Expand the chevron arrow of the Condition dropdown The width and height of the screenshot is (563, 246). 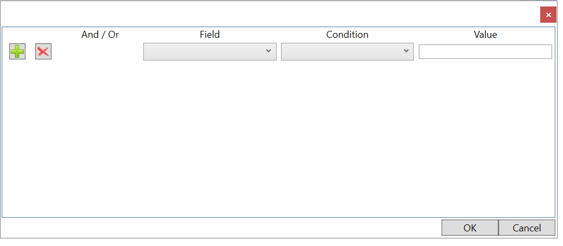tap(406, 51)
